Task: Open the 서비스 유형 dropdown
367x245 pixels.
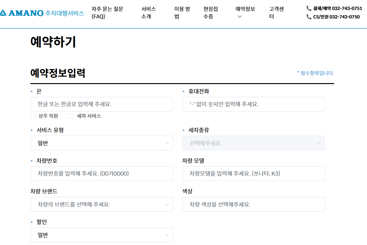Action: coord(101,143)
